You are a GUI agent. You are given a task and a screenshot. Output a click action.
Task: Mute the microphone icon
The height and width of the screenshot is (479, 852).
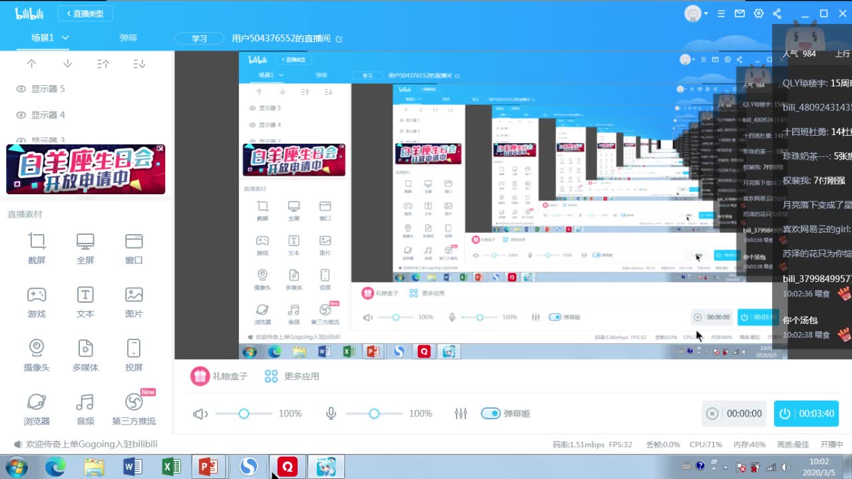coord(331,414)
